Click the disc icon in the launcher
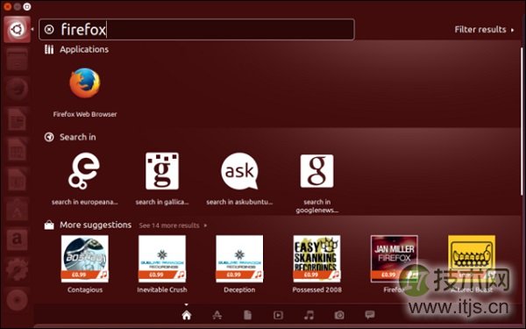Viewport: 526px width, 329px height. (x=18, y=299)
